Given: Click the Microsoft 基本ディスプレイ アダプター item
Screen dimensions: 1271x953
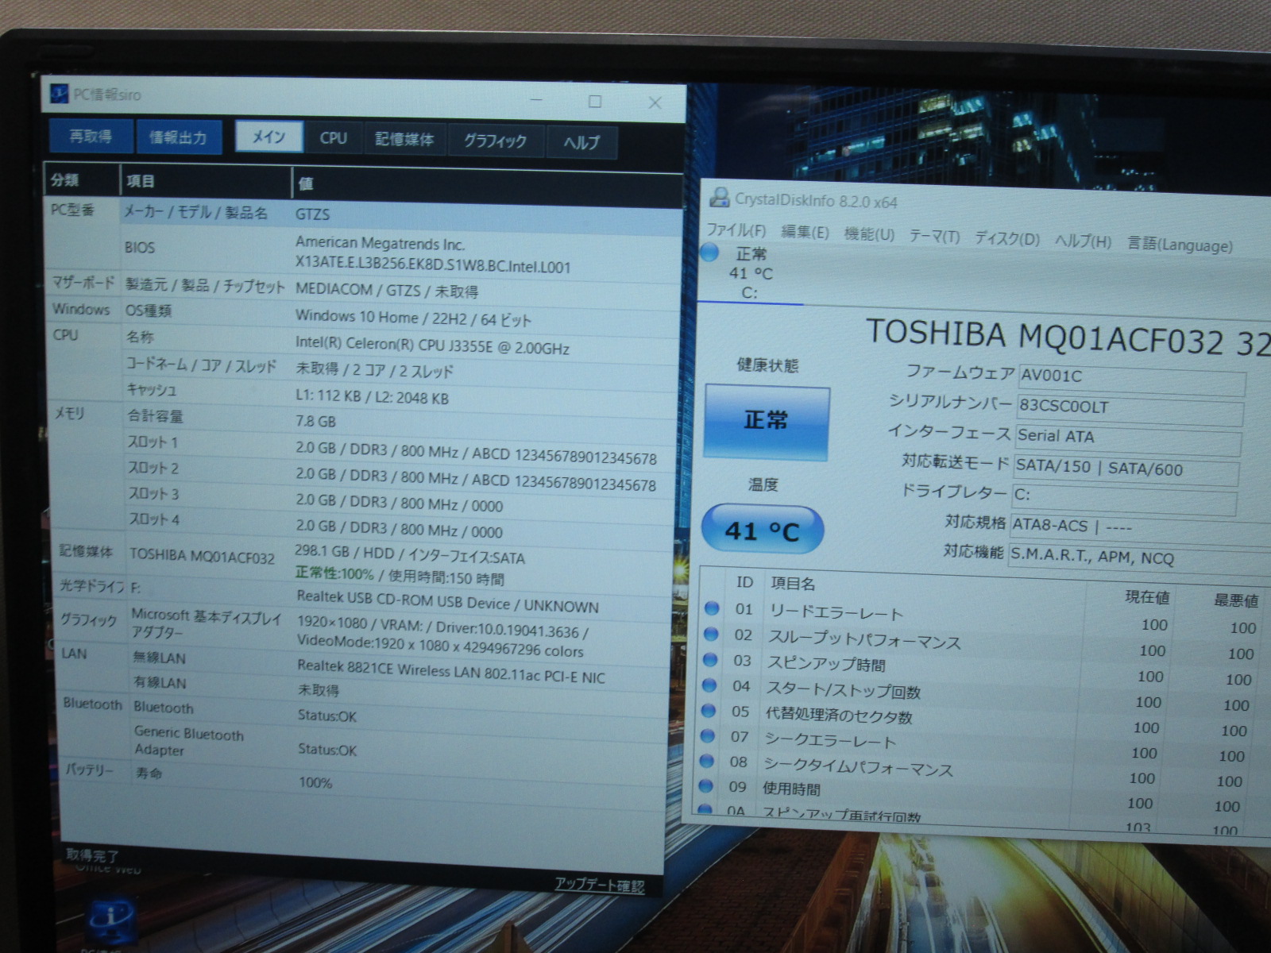Looking at the screenshot, I should 206,624.
